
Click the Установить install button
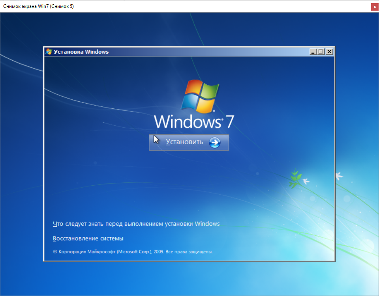coord(189,142)
